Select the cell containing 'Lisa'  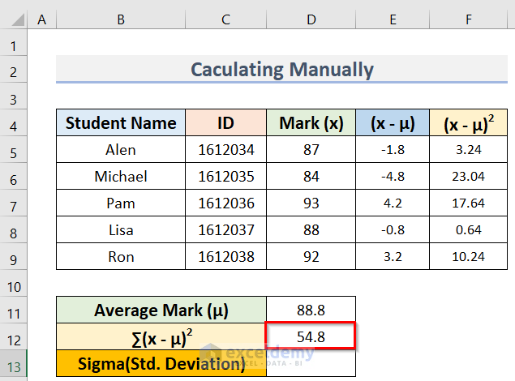(121, 229)
